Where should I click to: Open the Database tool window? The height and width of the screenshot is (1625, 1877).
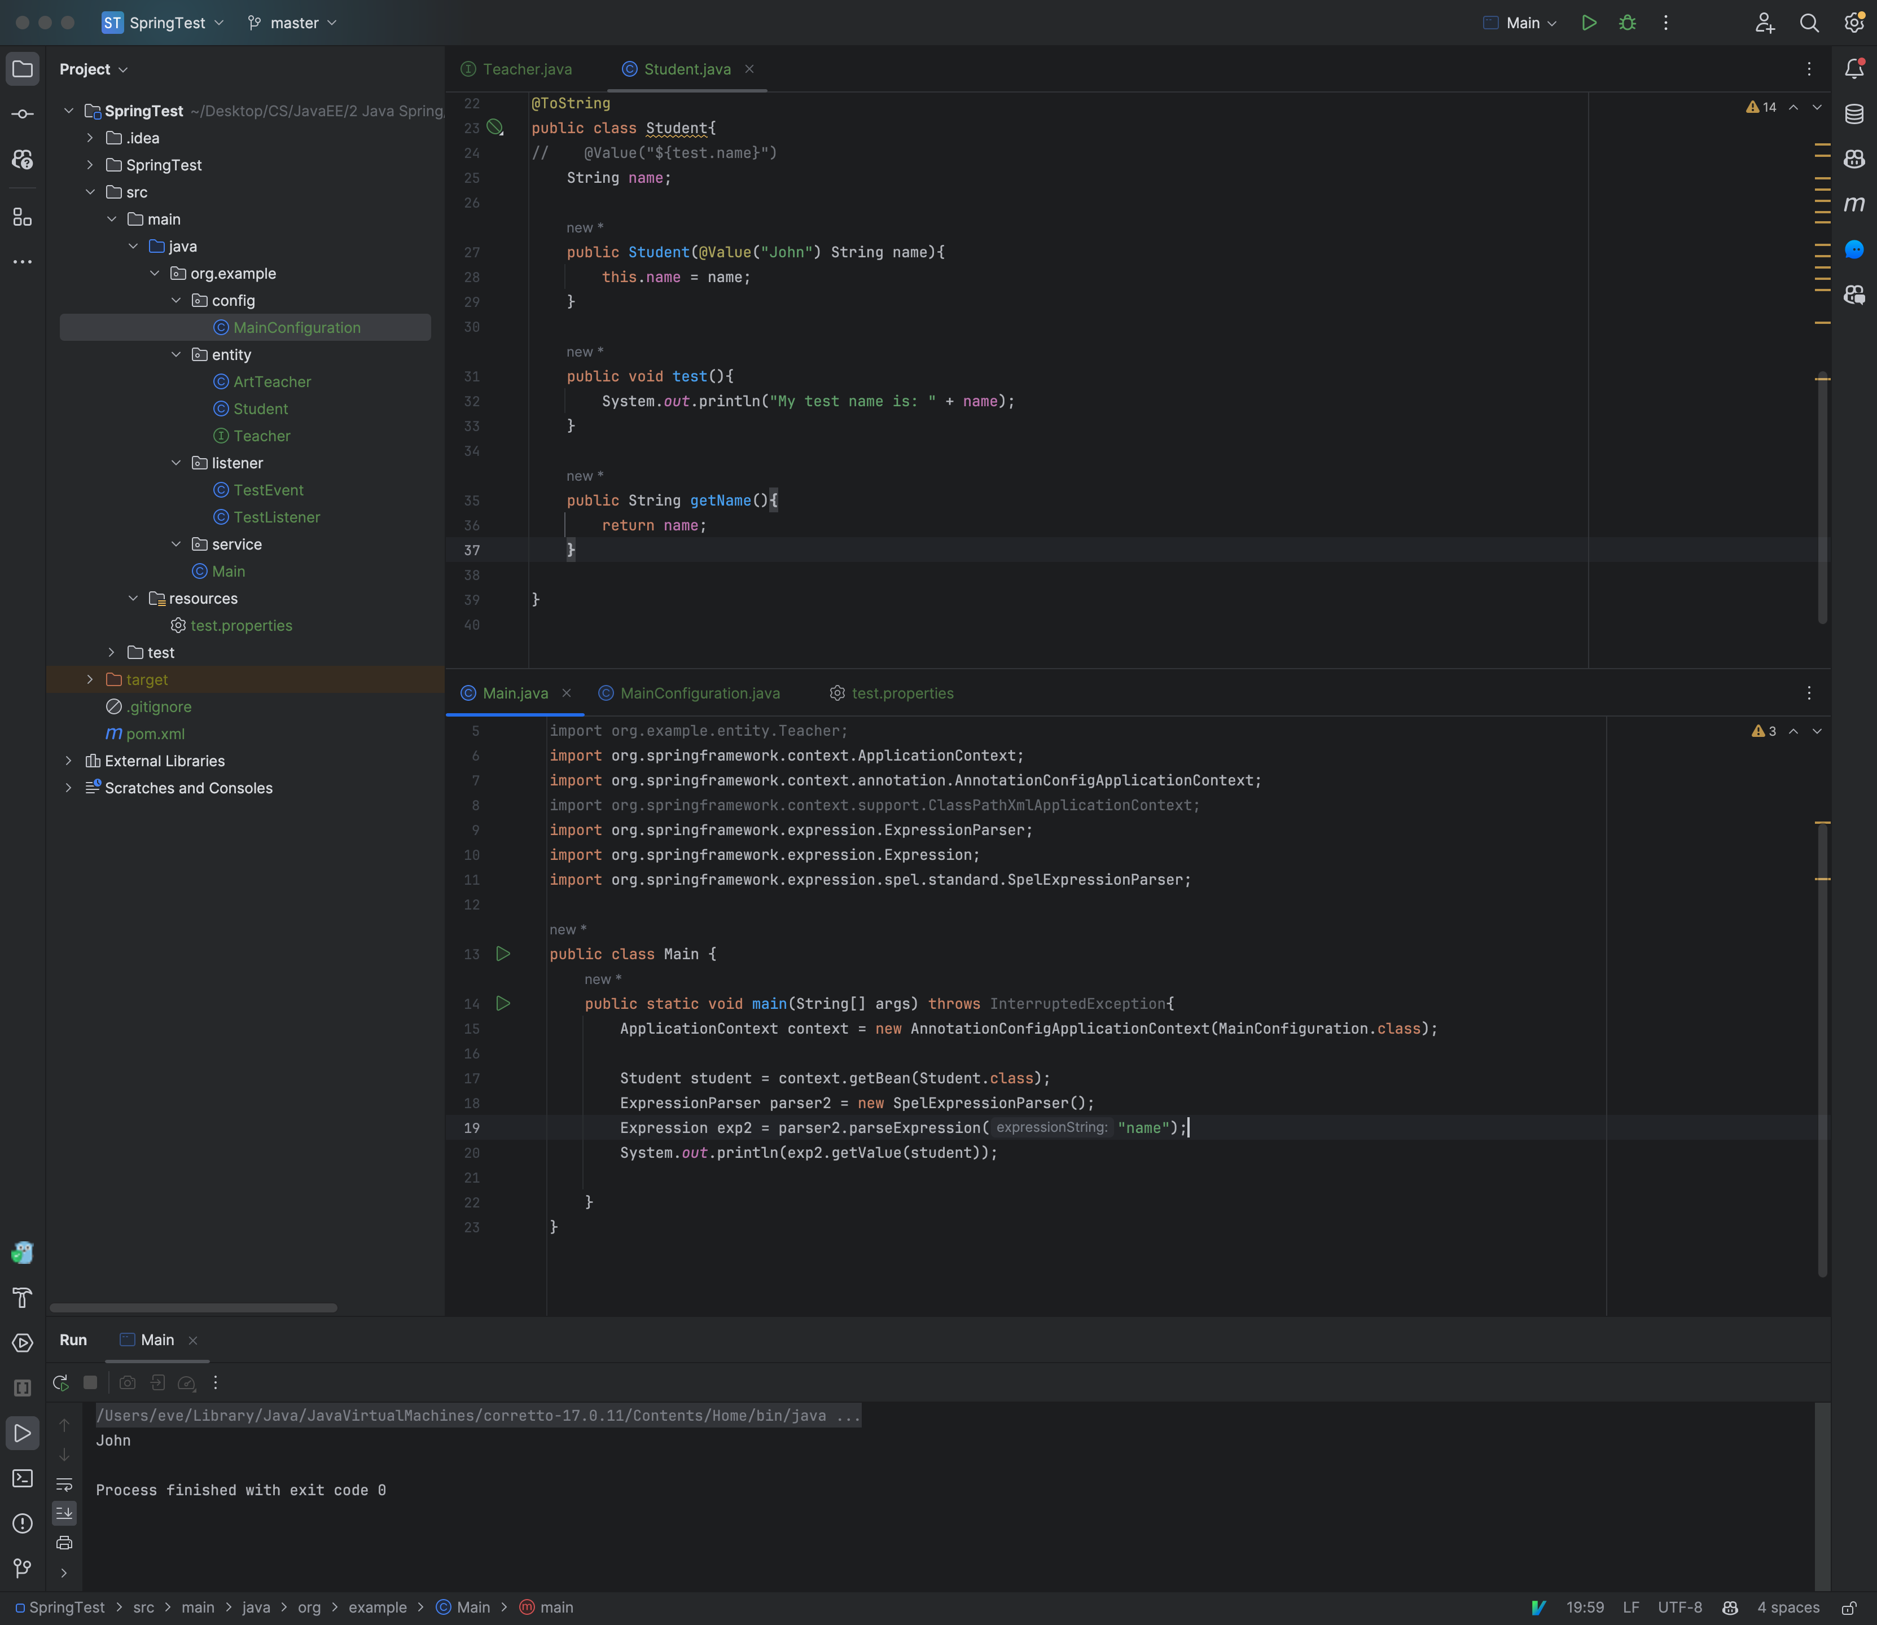1854,114
